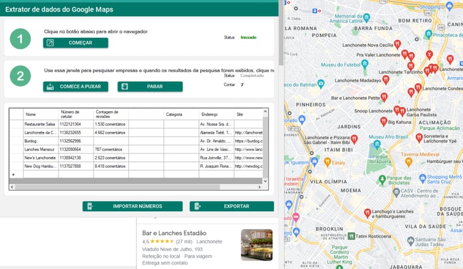Click the table's left scroll arrow

point(12,187)
